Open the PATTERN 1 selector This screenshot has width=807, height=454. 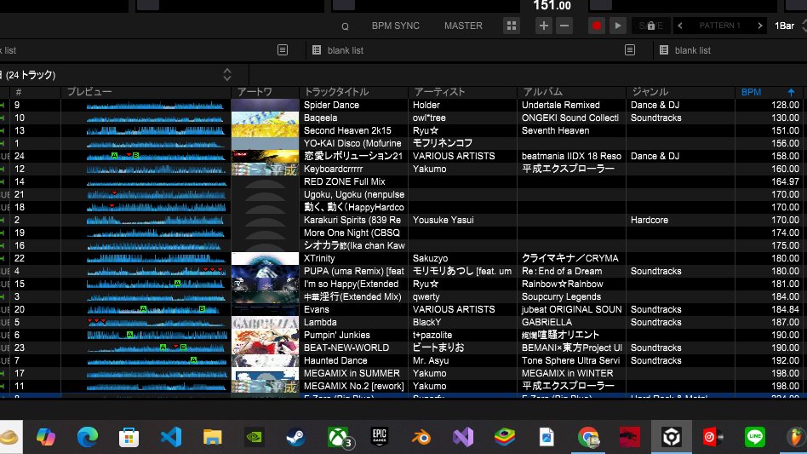[x=719, y=26]
